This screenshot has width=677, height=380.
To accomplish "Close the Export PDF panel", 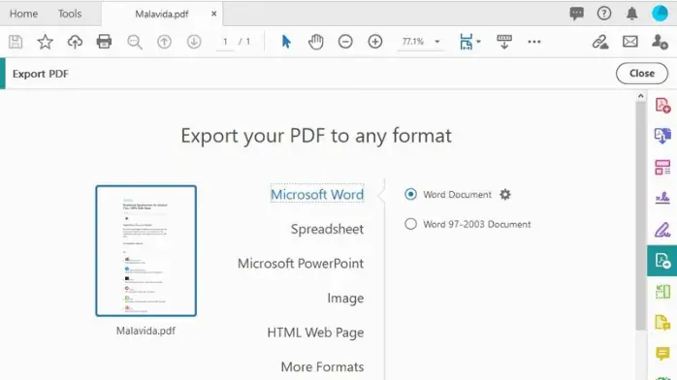I will (641, 74).
